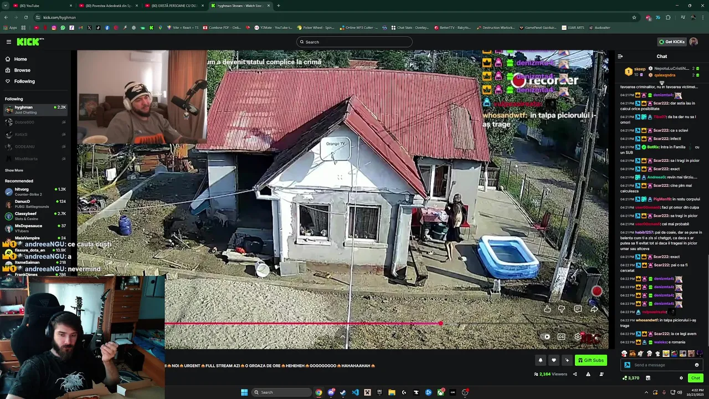Viewport: 709px width, 399px height.
Task: Open video settings gear icon
Action: click(578, 336)
